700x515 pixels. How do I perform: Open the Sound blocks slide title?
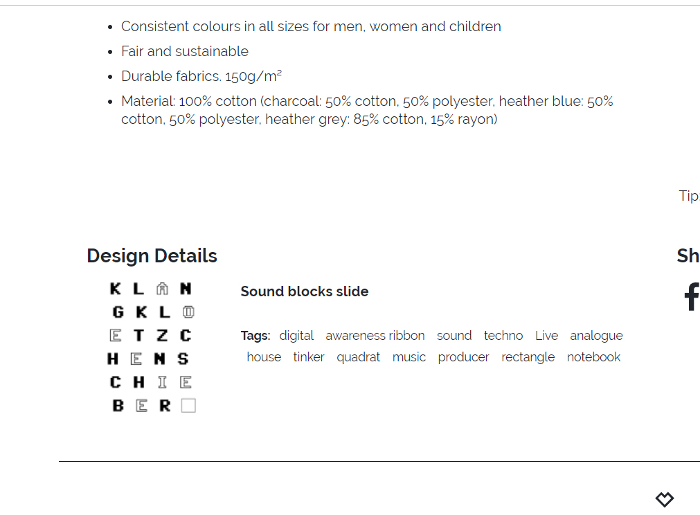305,291
